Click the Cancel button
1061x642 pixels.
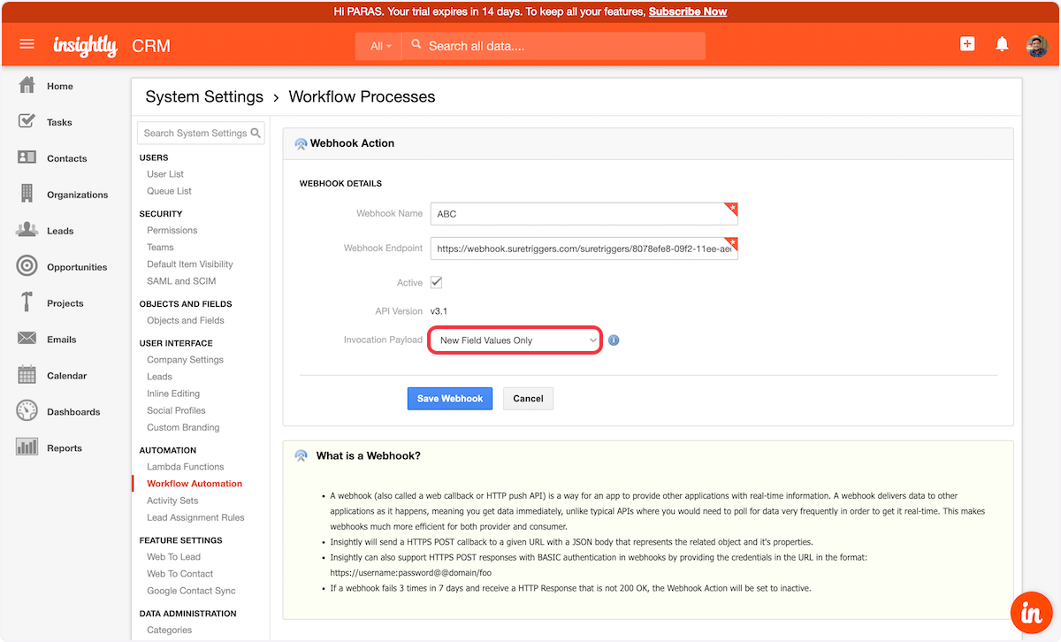point(529,399)
